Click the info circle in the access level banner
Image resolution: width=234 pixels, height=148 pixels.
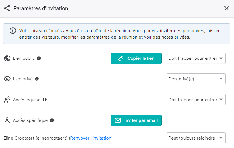(13, 30)
